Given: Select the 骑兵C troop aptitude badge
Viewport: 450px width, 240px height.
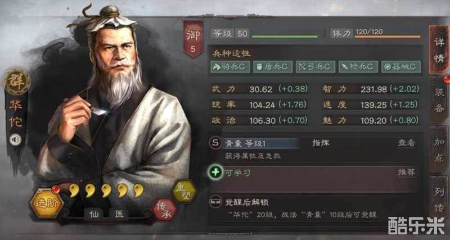Looking at the screenshot, I should [231, 66].
